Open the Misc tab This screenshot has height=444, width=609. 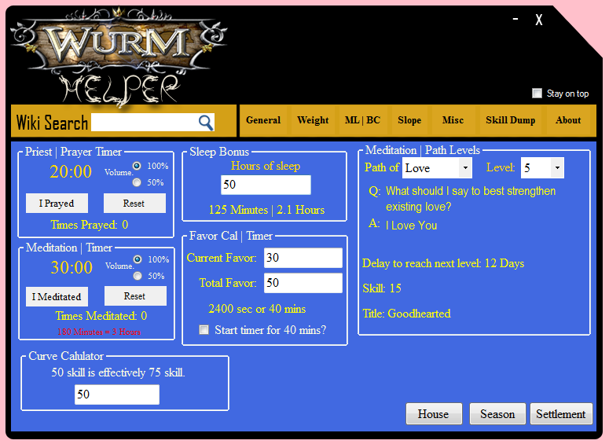coord(453,120)
